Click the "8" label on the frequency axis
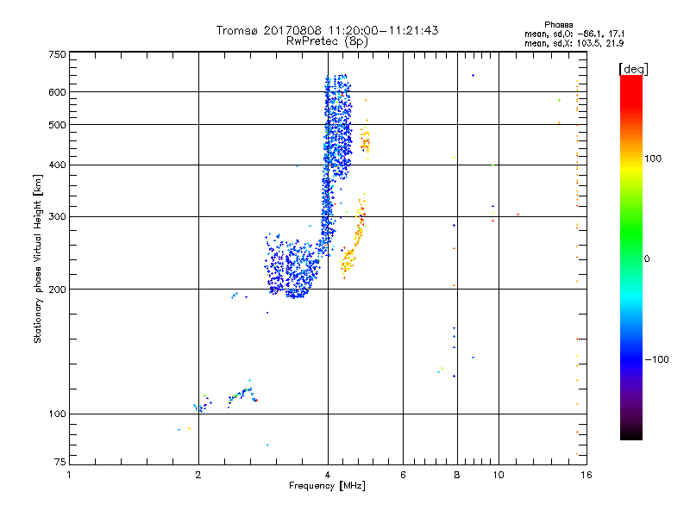Screen dimensions: 690x517 click(457, 475)
